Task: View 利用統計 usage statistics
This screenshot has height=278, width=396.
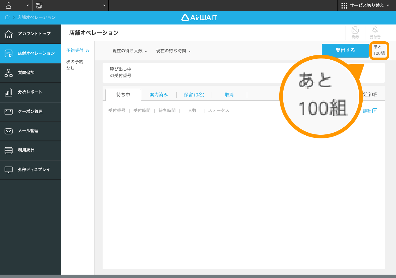Action: click(31, 150)
